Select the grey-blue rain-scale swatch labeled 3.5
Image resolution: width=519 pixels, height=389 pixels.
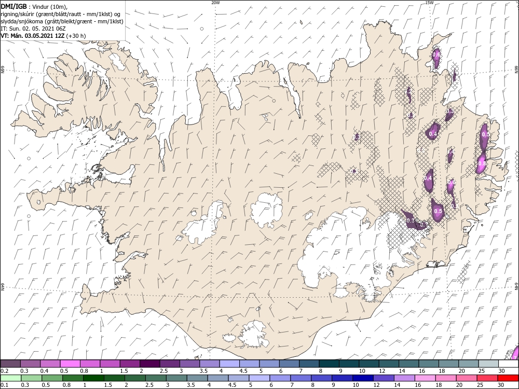click(197, 378)
